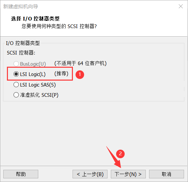188x182 pixels.
Task: Click the red highlight frame's top edge
Action: pos(40,67)
